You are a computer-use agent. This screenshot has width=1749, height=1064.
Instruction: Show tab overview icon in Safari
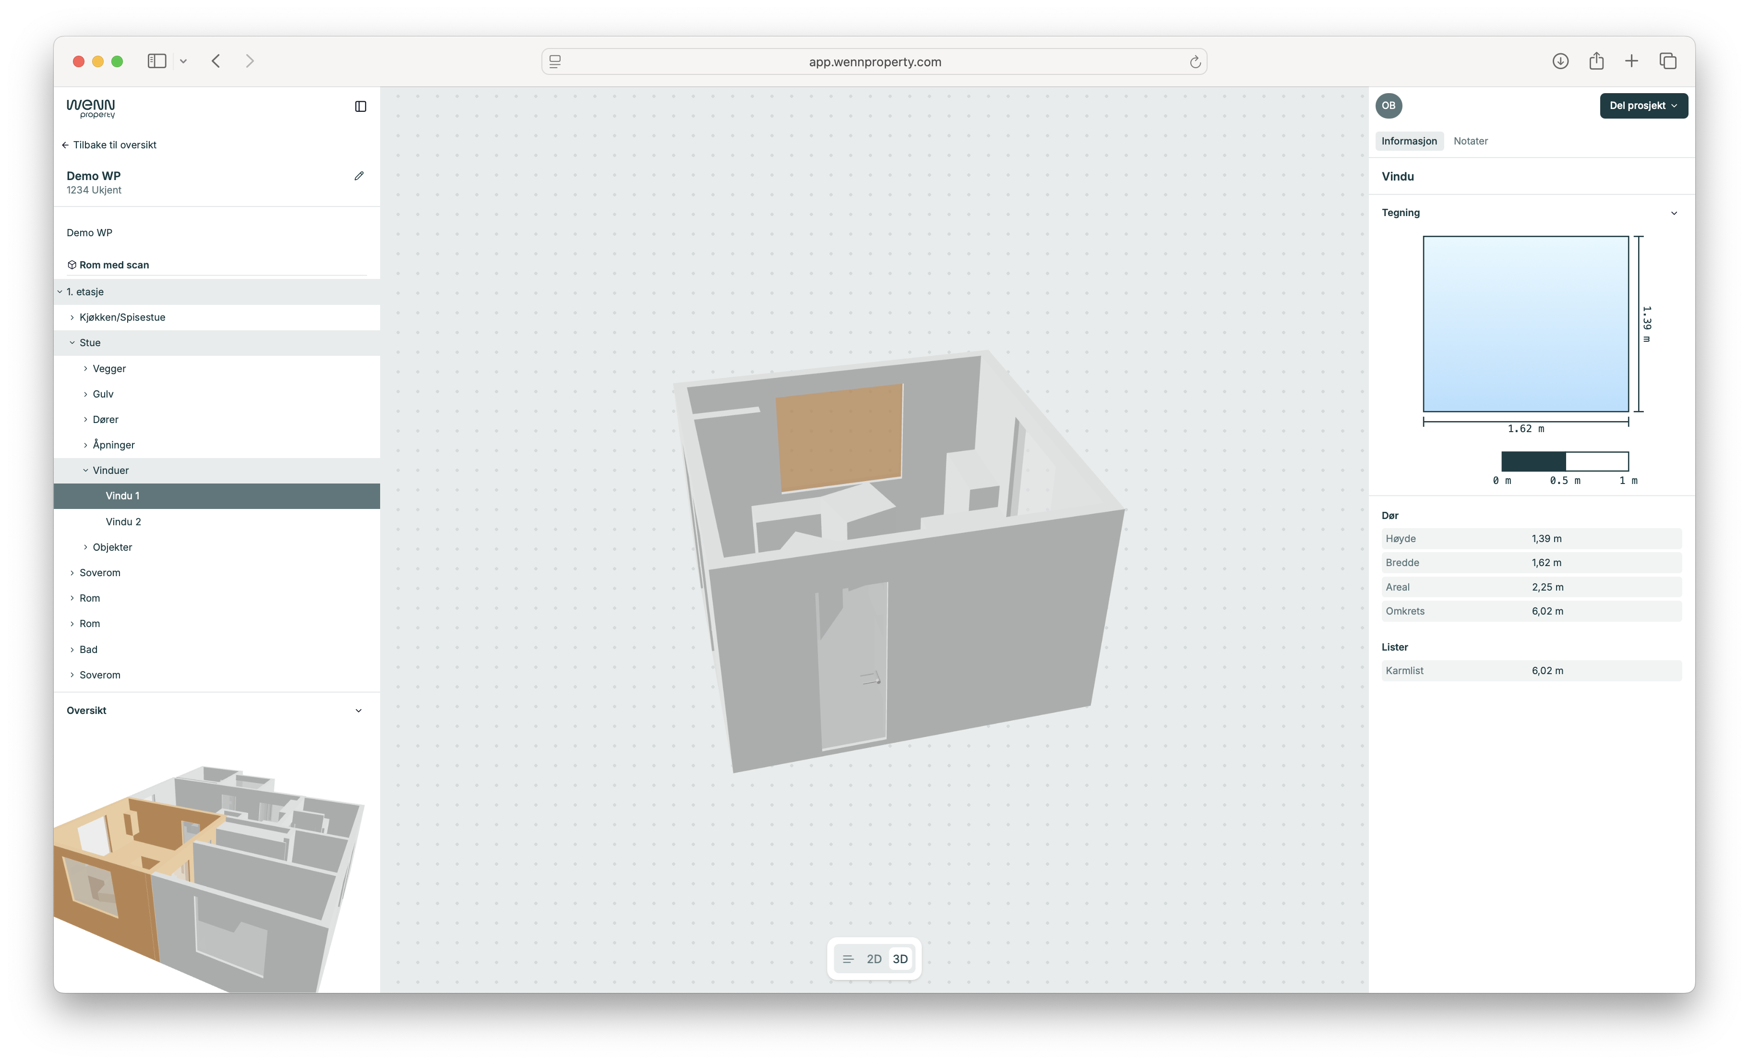click(x=1668, y=61)
